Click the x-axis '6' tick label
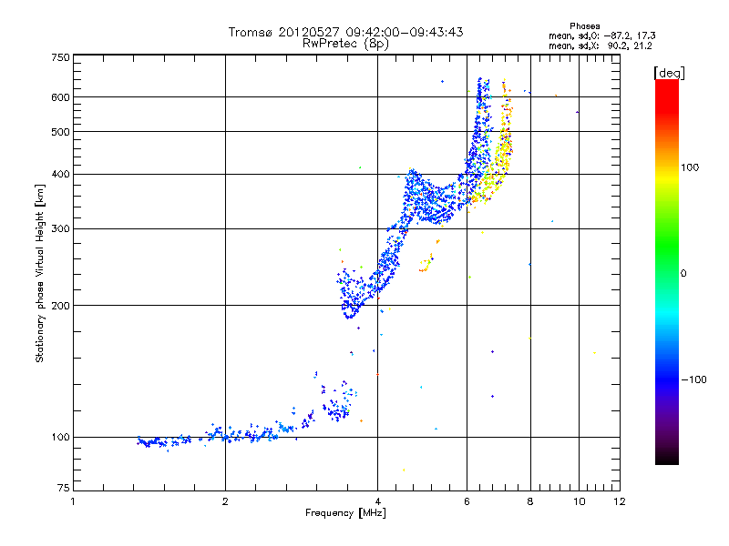The width and height of the screenshot is (729, 546). tap(467, 501)
